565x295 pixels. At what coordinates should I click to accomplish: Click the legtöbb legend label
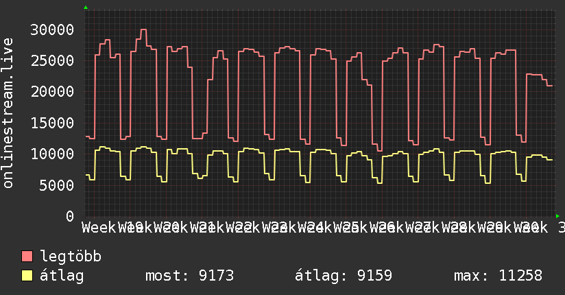click(71, 256)
